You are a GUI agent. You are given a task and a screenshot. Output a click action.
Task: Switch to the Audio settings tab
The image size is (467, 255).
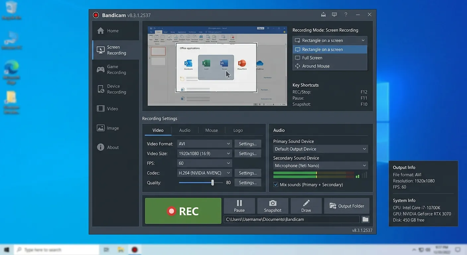[185, 130]
